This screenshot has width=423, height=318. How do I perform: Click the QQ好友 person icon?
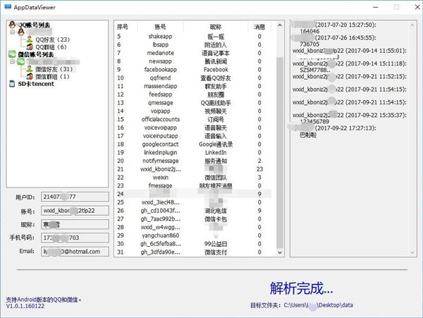point(30,39)
